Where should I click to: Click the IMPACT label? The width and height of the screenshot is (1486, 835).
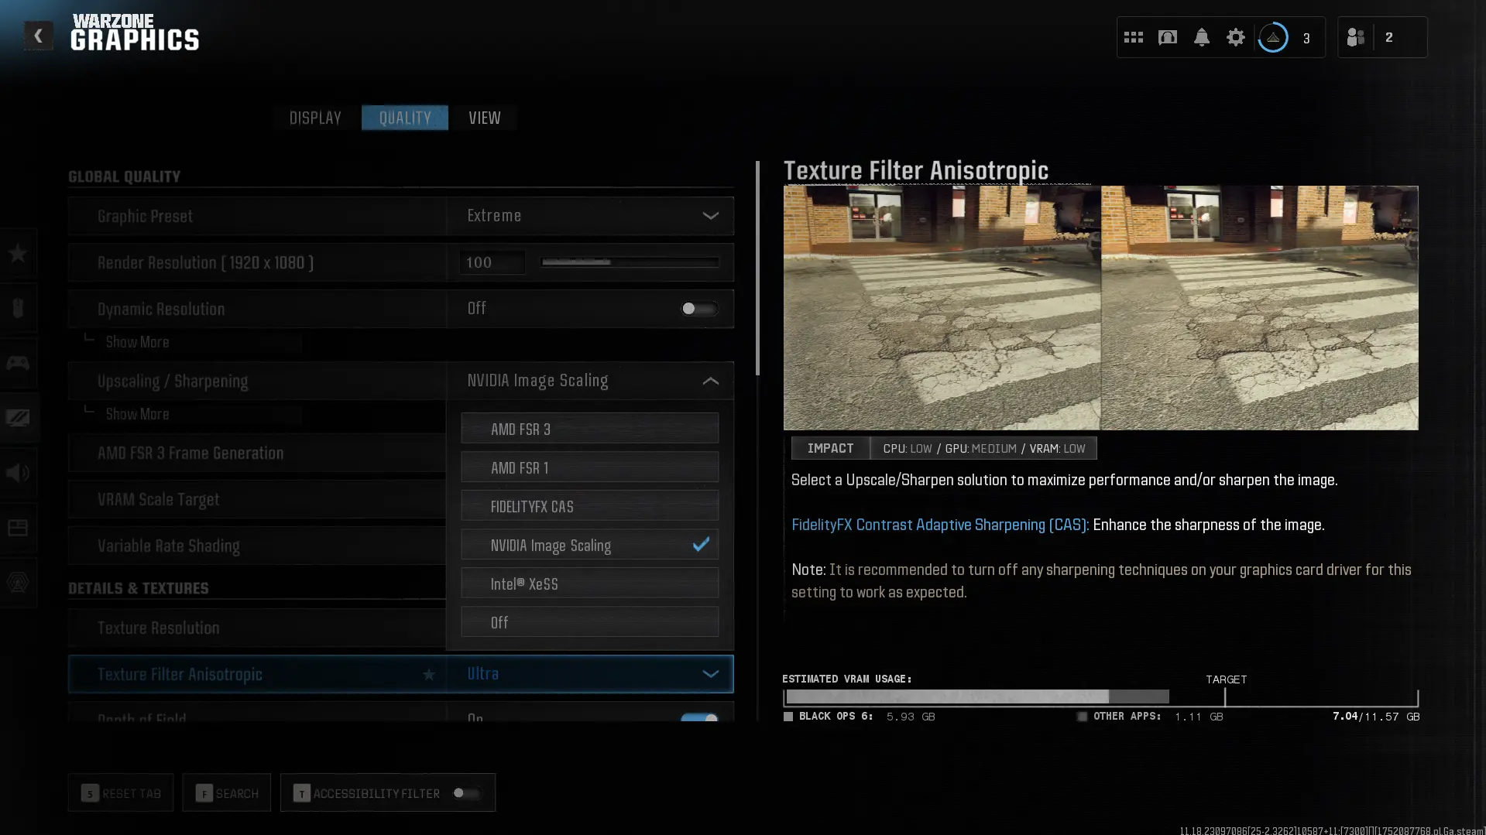click(x=830, y=448)
